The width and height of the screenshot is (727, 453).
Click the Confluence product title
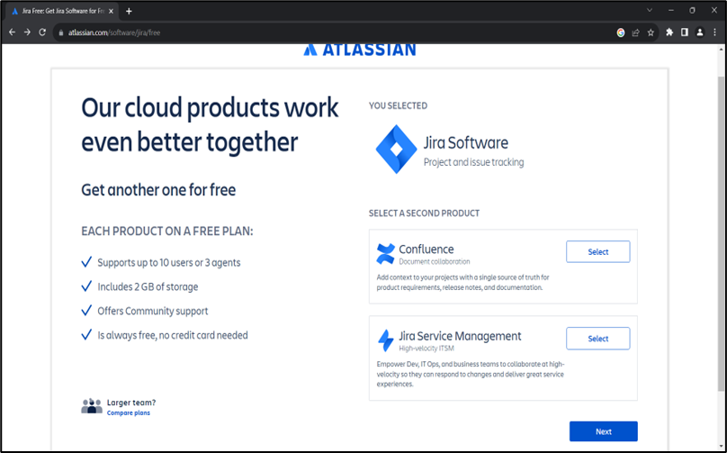[x=426, y=249]
